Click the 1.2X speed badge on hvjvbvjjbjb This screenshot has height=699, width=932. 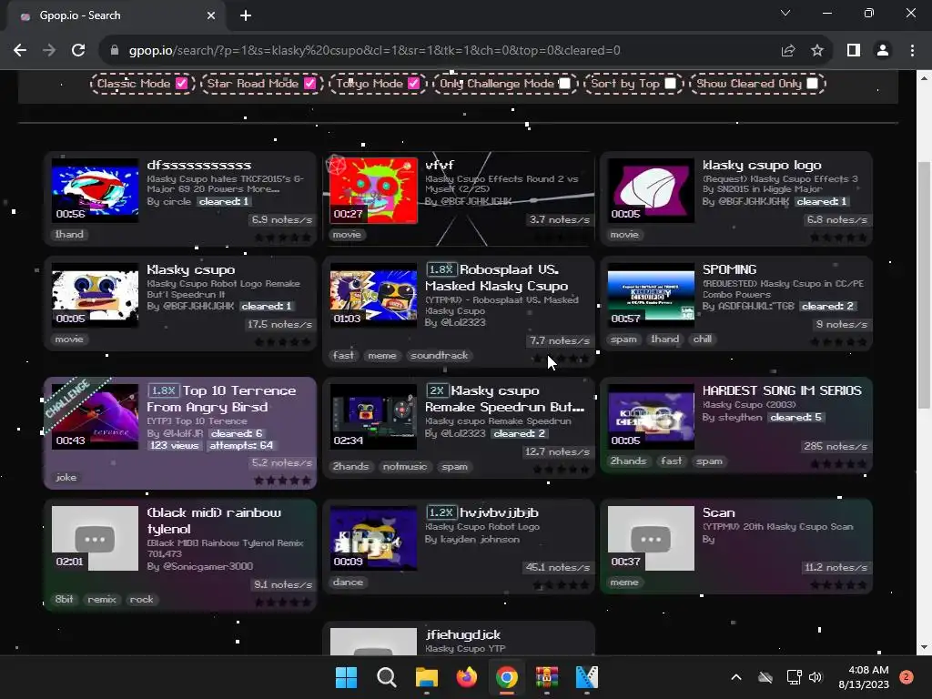click(x=441, y=512)
